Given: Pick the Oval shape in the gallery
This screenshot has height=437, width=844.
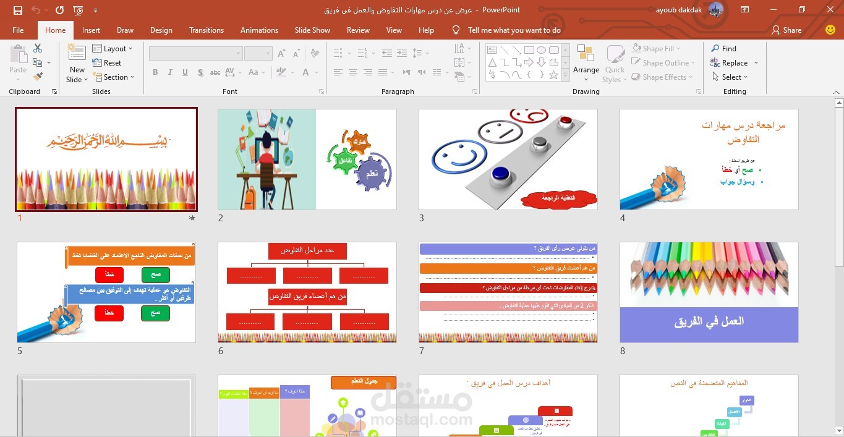Looking at the screenshot, I should click(x=541, y=50).
